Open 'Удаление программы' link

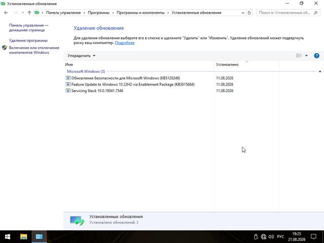(28, 40)
